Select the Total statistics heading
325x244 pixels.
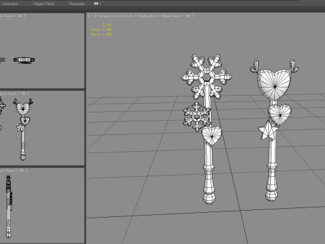(x=107, y=25)
